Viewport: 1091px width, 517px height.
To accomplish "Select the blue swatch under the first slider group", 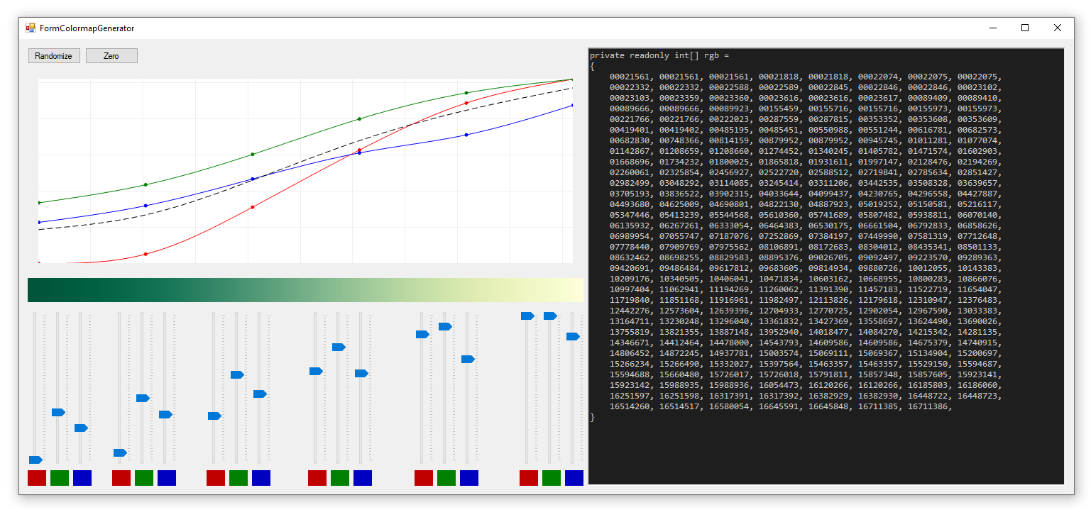I will (x=82, y=478).
